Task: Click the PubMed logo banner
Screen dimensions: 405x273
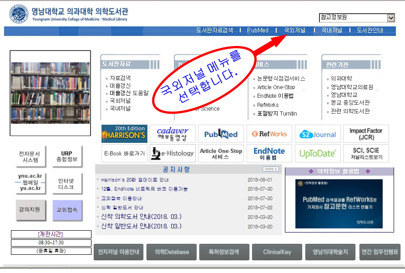Action: [x=221, y=134]
